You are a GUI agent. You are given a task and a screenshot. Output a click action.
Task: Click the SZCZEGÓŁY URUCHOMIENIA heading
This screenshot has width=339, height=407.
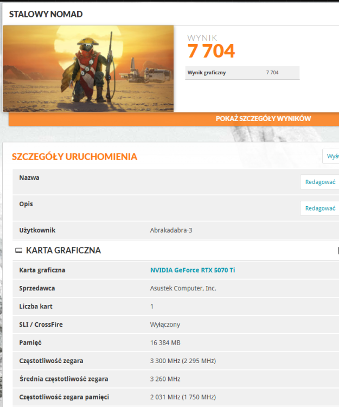(x=74, y=156)
